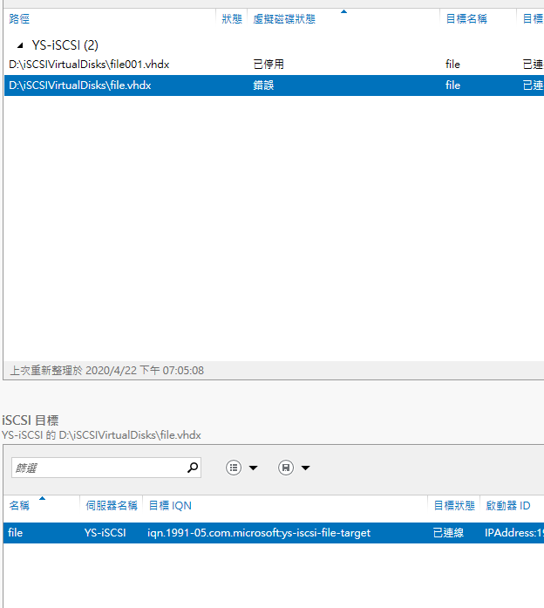Screen dimensions: 544x608
Task: Click the iSCSI 目標 section heading
Action: (x=31, y=420)
